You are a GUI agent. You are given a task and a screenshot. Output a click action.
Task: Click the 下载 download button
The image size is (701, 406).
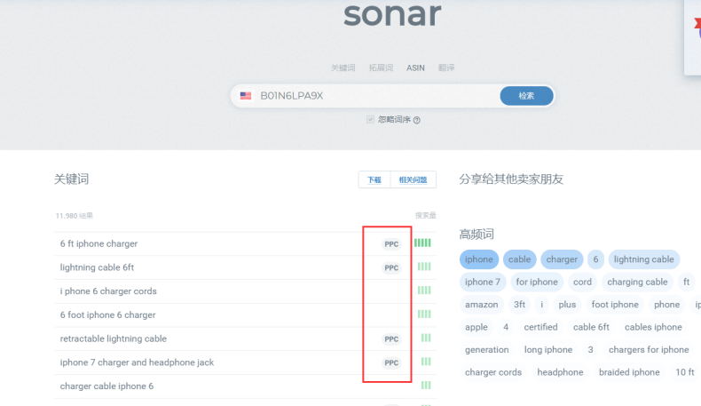pyautogui.click(x=374, y=179)
